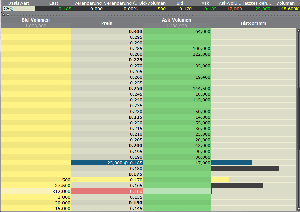Click the highlighted 25,000 @ 0.185 price cell
This screenshot has height=212, width=300.
pos(106,163)
